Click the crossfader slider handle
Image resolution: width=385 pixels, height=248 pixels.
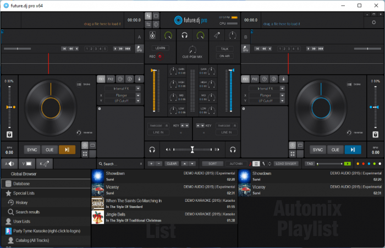pyautogui.click(x=192, y=149)
